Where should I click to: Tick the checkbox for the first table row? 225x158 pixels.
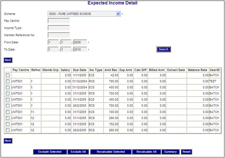click(7, 75)
